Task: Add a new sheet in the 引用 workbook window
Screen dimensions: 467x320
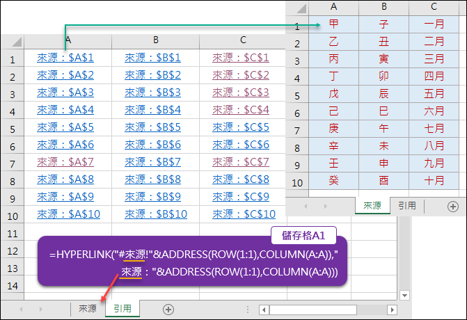Action: tap(168, 310)
